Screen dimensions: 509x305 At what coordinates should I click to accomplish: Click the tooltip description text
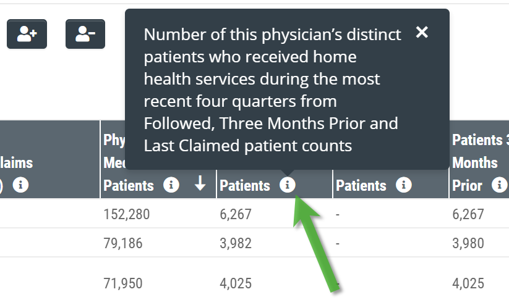click(x=272, y=90)
